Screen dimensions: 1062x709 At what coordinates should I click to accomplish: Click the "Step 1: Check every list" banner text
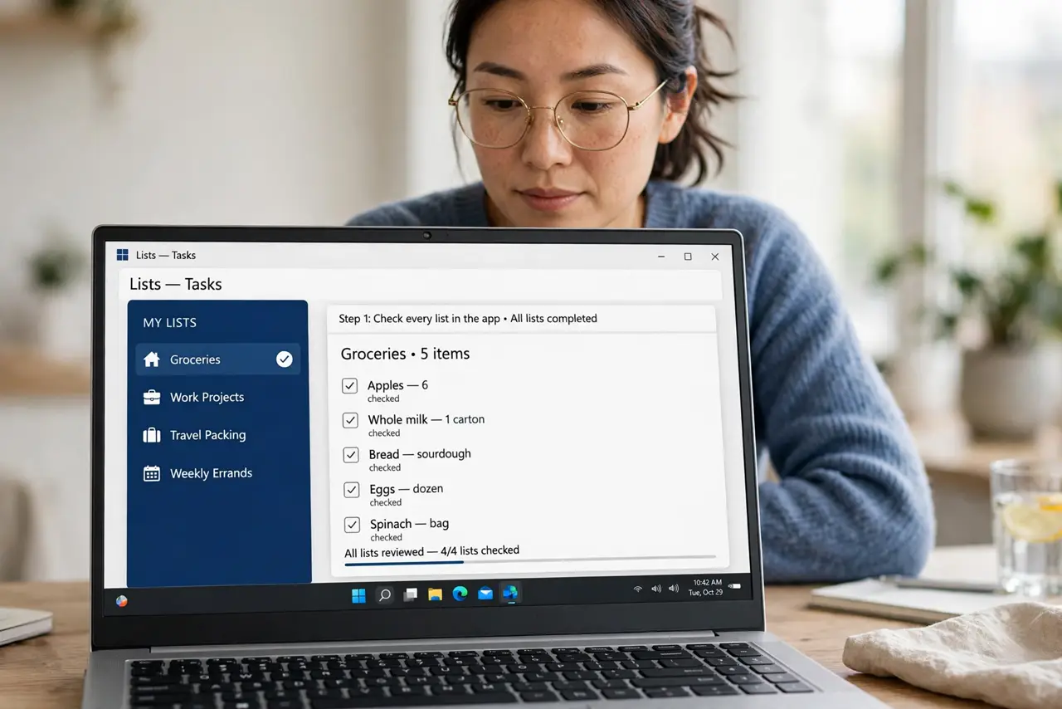[x=468, y=319]
